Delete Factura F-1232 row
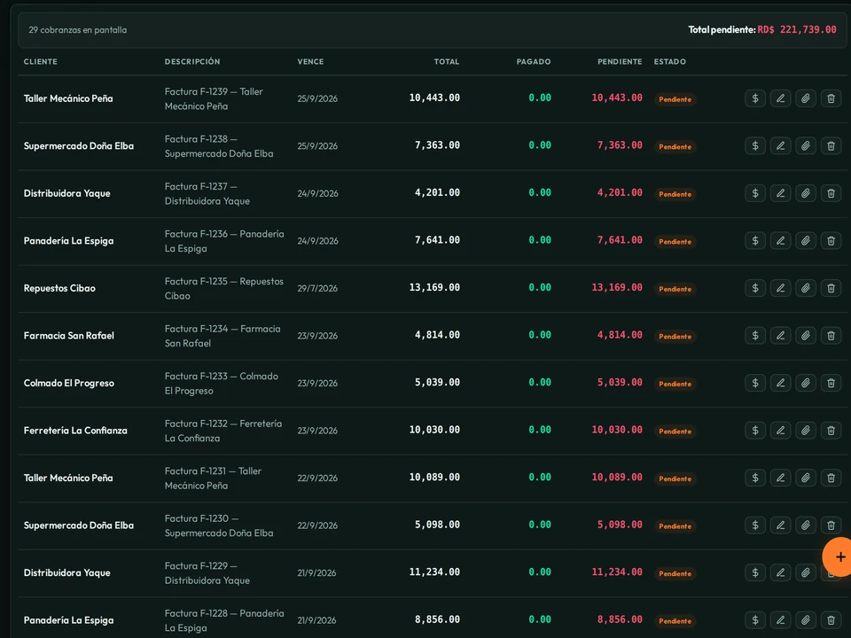851x638 pixels. click(831, 431)
